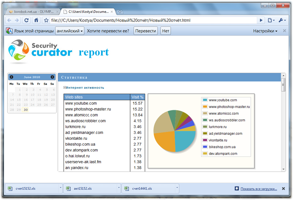
Task: Open downloaded file счет14441.xls
Action: tap(149, 188)
